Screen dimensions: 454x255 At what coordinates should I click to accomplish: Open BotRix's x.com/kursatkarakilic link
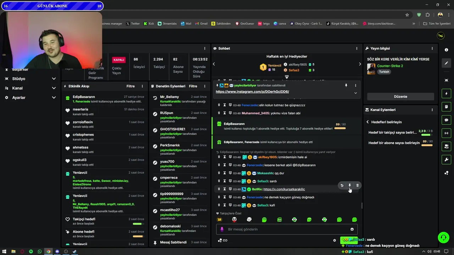click(x=284, y=189)
